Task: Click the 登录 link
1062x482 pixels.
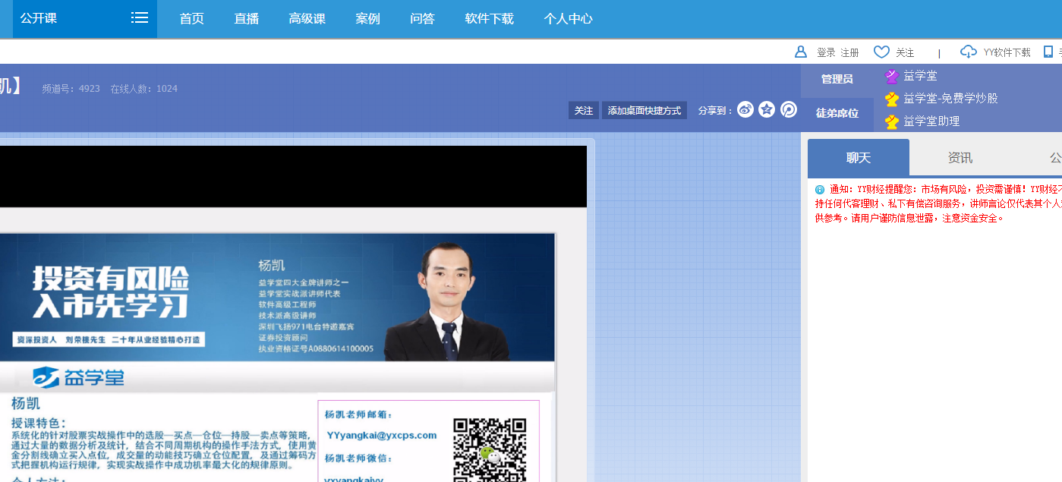Action: (826, 52)
